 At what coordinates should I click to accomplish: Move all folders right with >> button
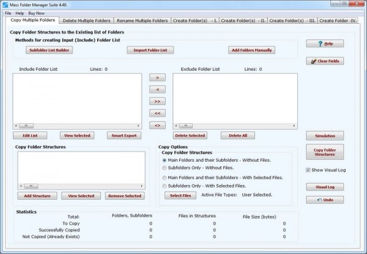[157, 101]
